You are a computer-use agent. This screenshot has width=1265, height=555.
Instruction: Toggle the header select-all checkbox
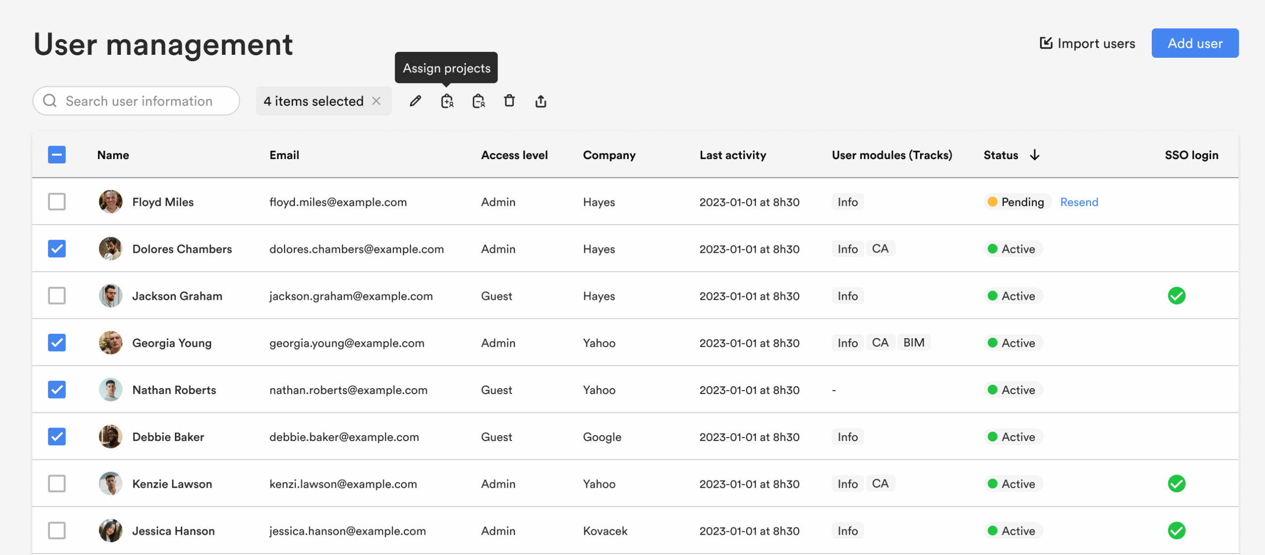pos(57,155)
